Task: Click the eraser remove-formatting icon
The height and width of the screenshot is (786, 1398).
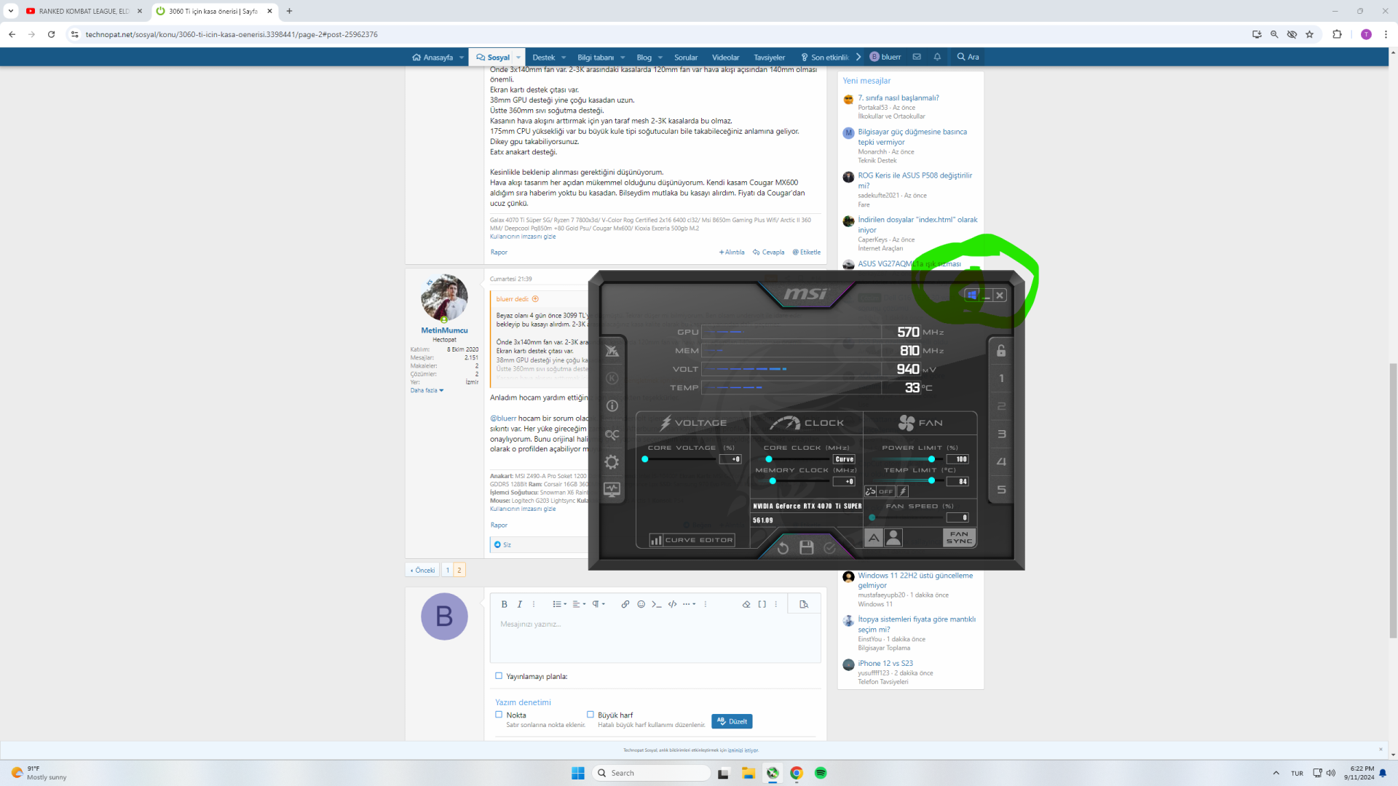Action: (746, 604)
